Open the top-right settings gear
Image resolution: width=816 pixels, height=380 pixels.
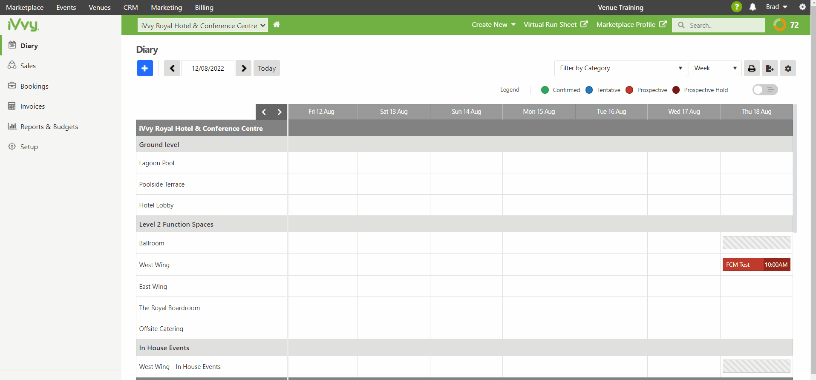[x=802, y=7]
